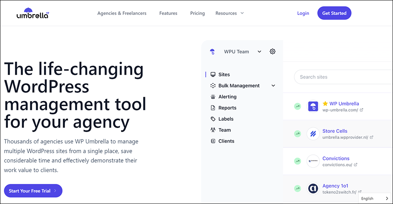Click the WP Umbrella logo in header
This screenshot has height=204, width=393.
[33, 13]
